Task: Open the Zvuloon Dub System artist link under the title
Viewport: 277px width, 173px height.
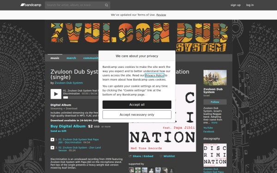Action: [x=69, y=83]
